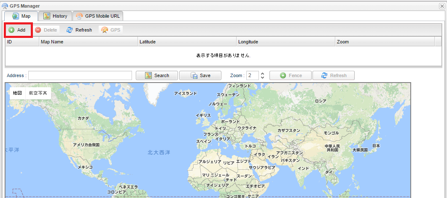This screenshot has height=198, width=447.
Task: Sort by ID column header
Action: coord(22,42)
